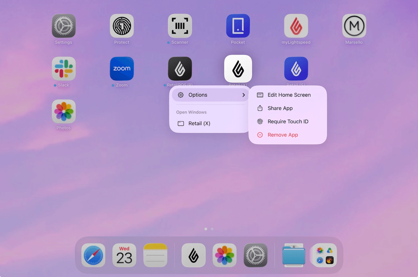
Task: Launch the Pocket app
Action: click(x=238, y=26)
